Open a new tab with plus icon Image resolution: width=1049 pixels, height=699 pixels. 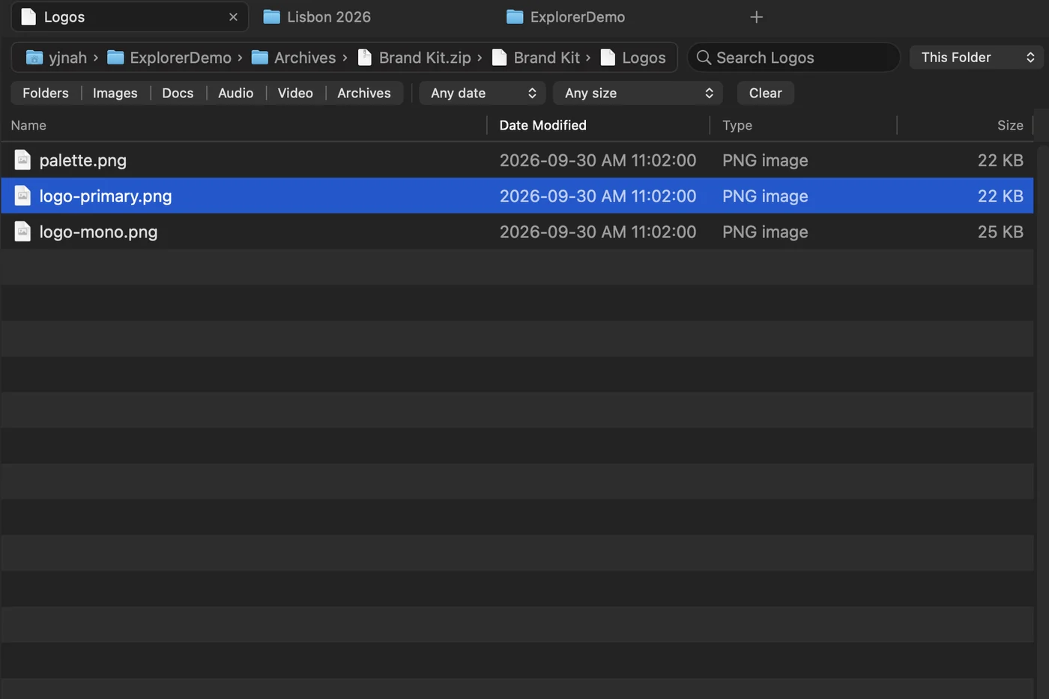(x=757, y=17)
